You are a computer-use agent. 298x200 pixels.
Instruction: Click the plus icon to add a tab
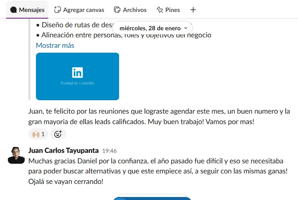193,10
